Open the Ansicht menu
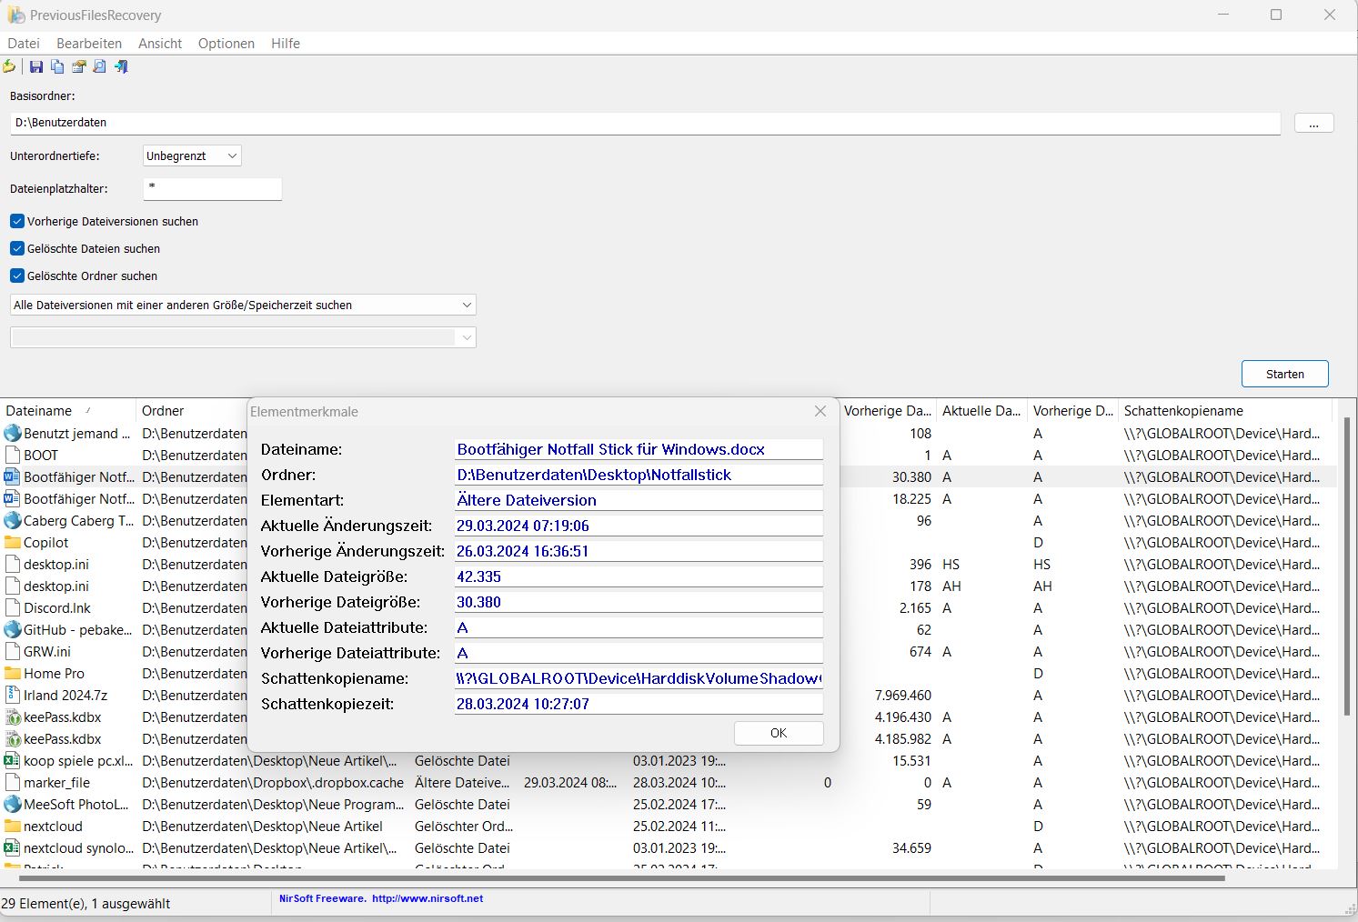The width and height of the screenshot is (1358, 922). click(160, 44)
